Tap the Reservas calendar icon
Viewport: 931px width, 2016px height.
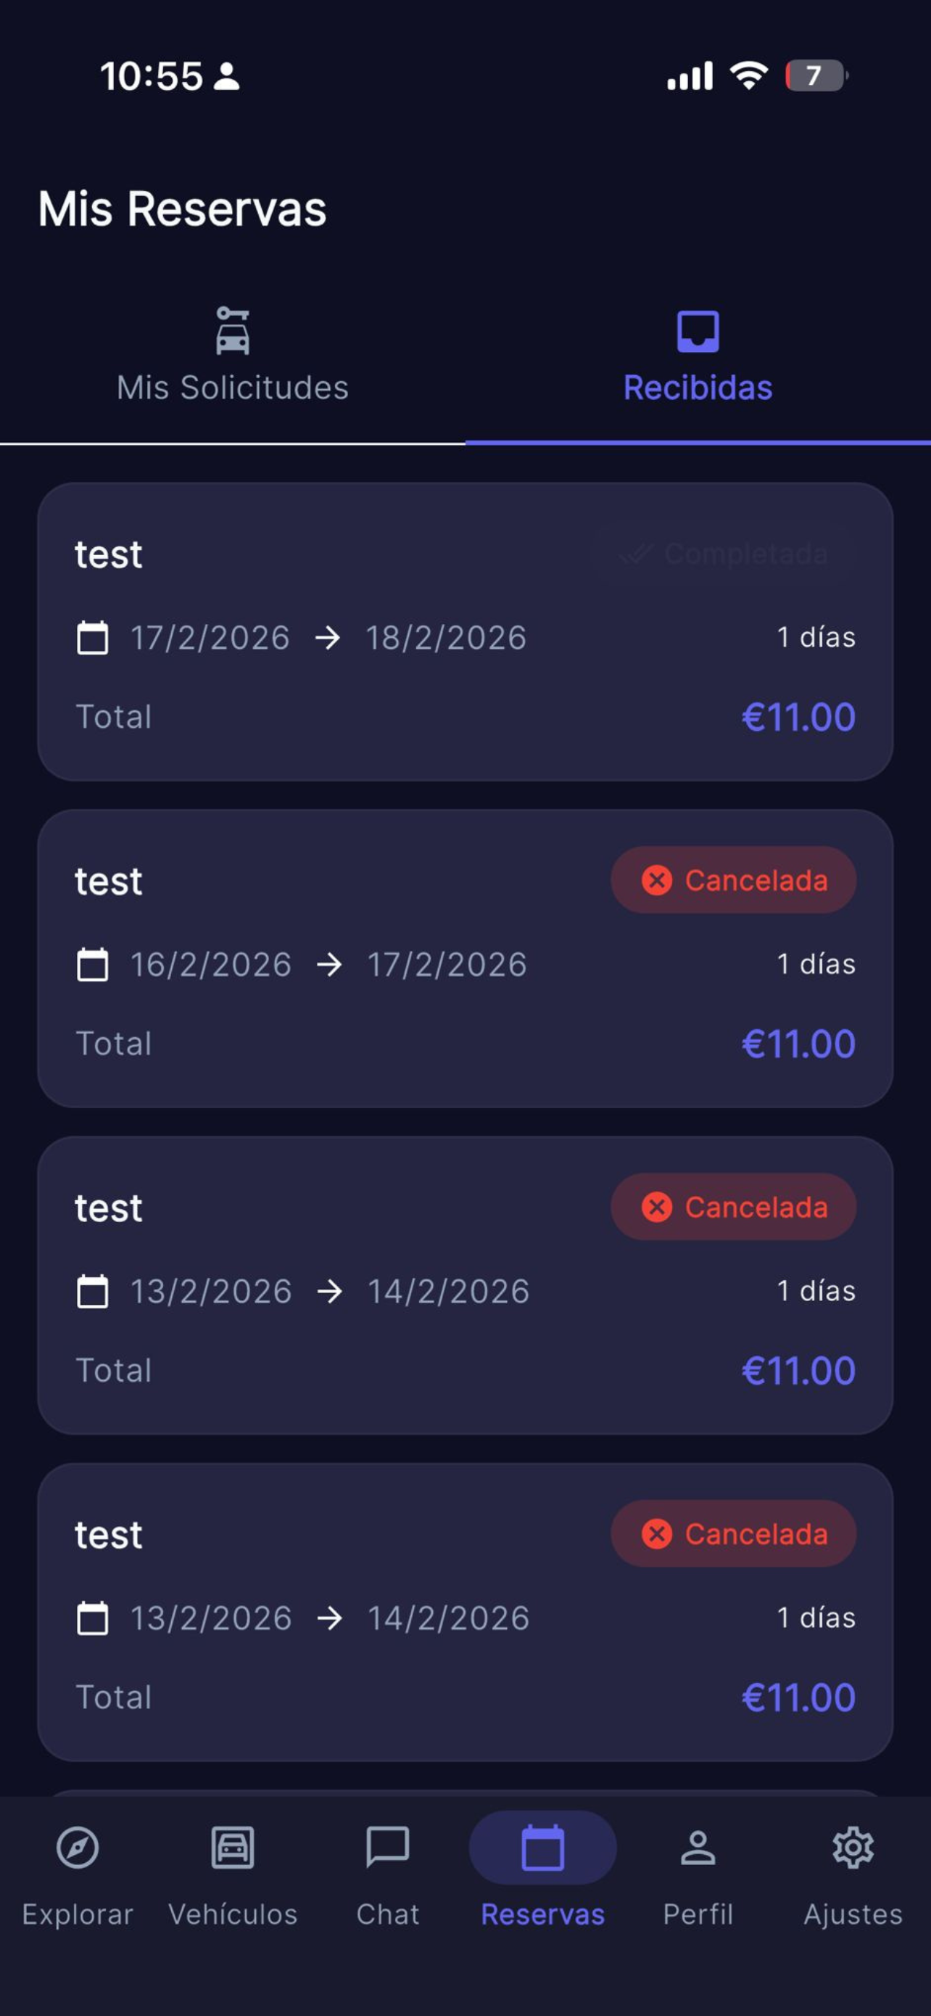pos(542,1848)
